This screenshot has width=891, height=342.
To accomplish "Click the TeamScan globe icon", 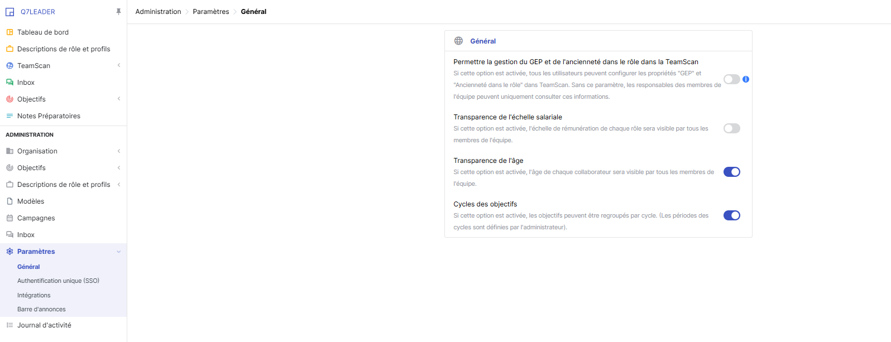I will (x=9, y=66).
